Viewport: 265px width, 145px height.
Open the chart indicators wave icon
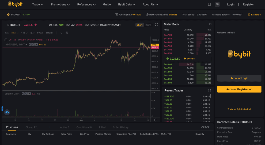point(61,33)
